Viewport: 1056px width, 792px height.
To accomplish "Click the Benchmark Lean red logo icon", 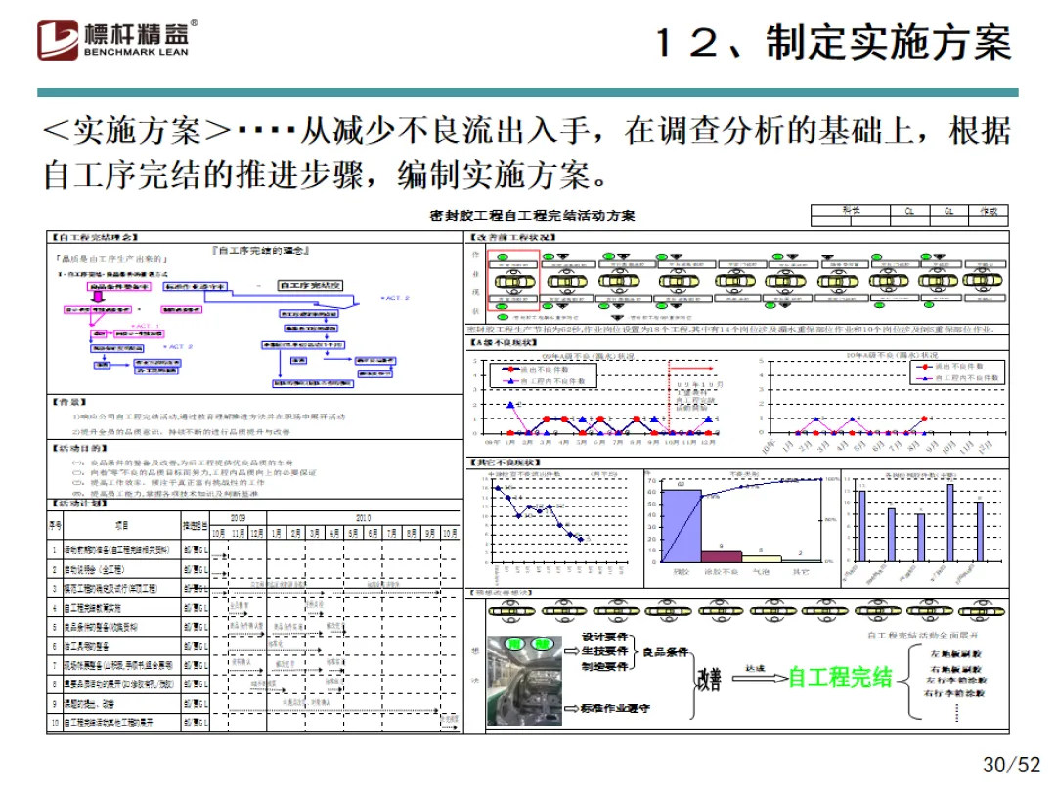I will 58,40.
